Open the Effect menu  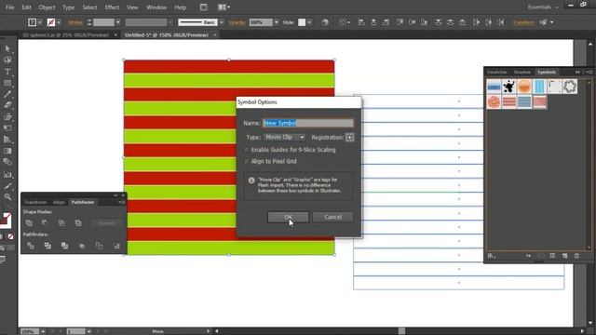click(x=112, y=7)
